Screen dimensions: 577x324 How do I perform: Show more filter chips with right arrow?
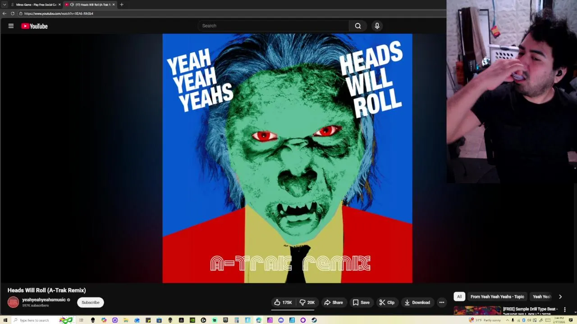(x=560, y=297)
